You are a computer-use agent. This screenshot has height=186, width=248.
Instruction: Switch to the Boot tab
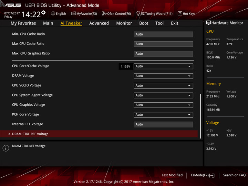click(144, 23)
